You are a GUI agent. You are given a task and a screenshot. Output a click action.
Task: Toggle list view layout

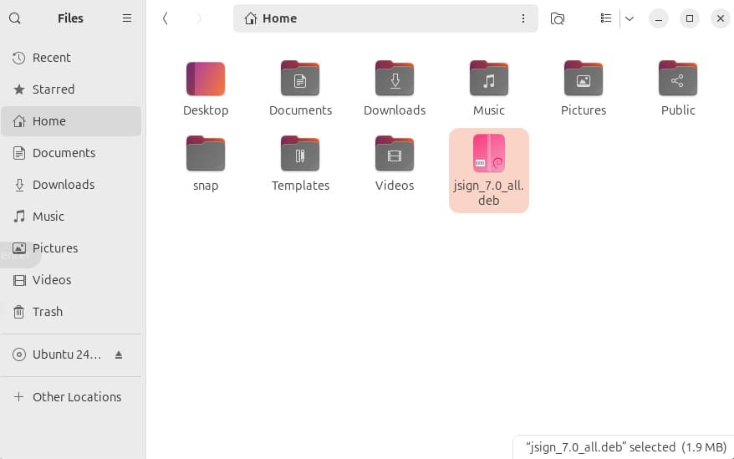606,18
